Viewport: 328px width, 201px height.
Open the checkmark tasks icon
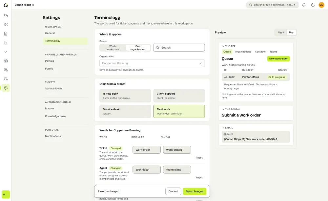pos(6,52)
